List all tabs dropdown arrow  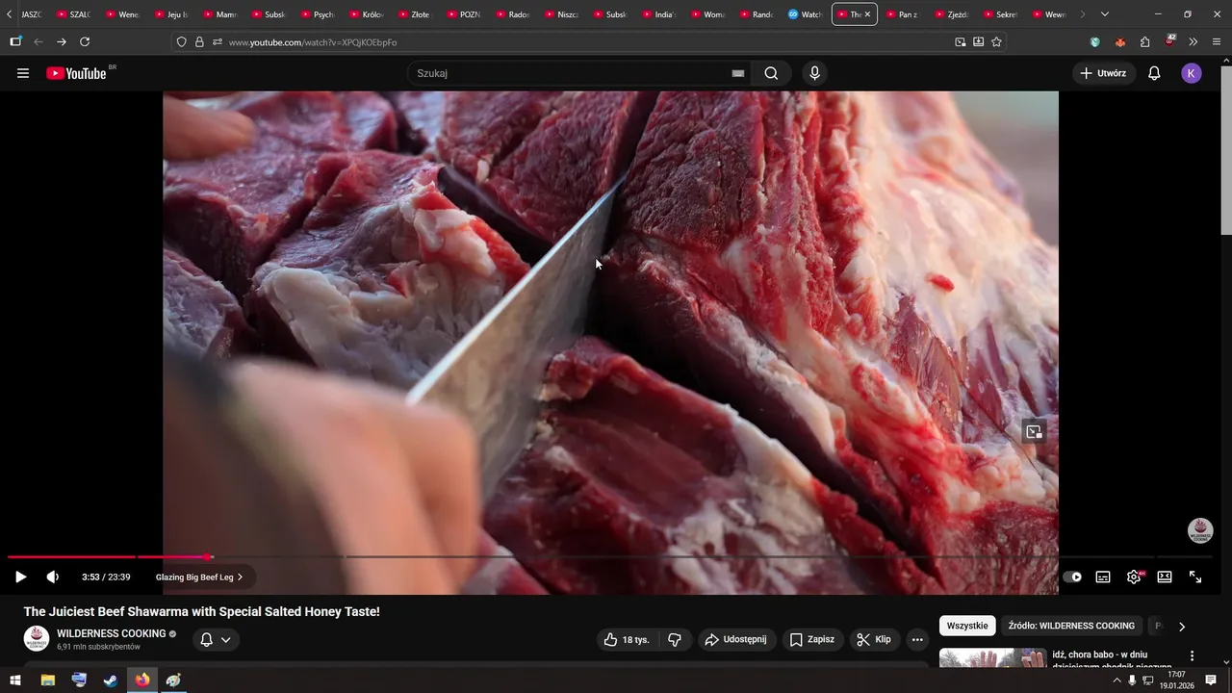[1104, 14]
